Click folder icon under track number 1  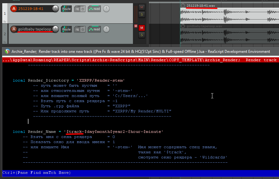[x=5, y=21]
